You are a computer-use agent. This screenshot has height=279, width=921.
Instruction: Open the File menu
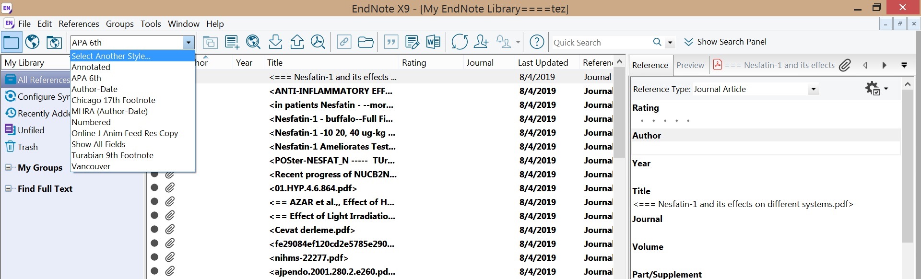(24, 23)
